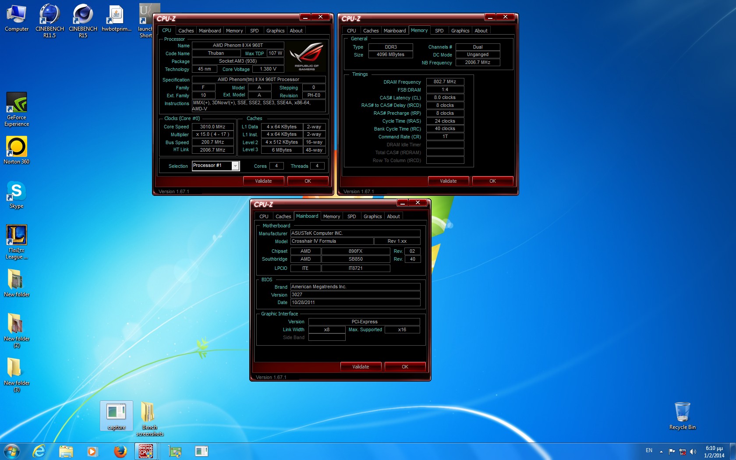The width and height of the screenshot is (736, 460).
Task: Launch CINEBENCH R15 shortcut
Action: (x=83, y=21)
